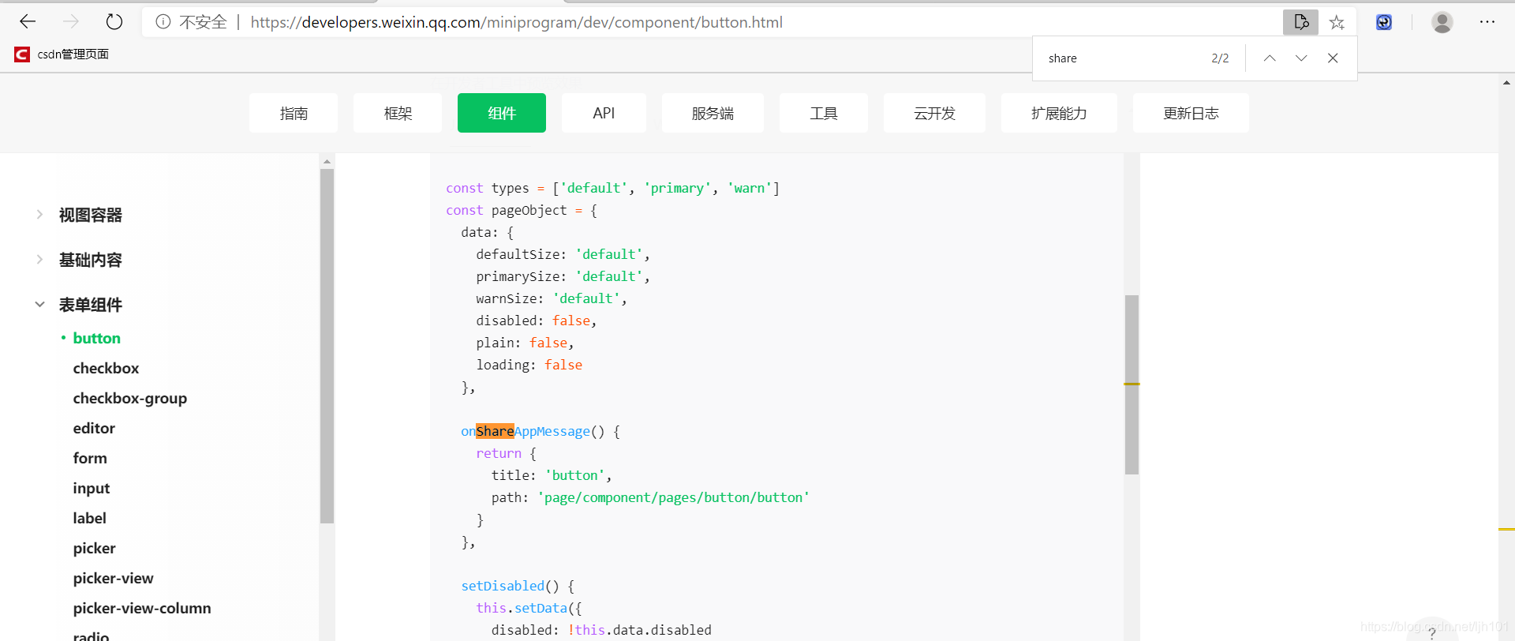Switch to the 指南 tab
1515x641 pixels.
click(294, 113)
